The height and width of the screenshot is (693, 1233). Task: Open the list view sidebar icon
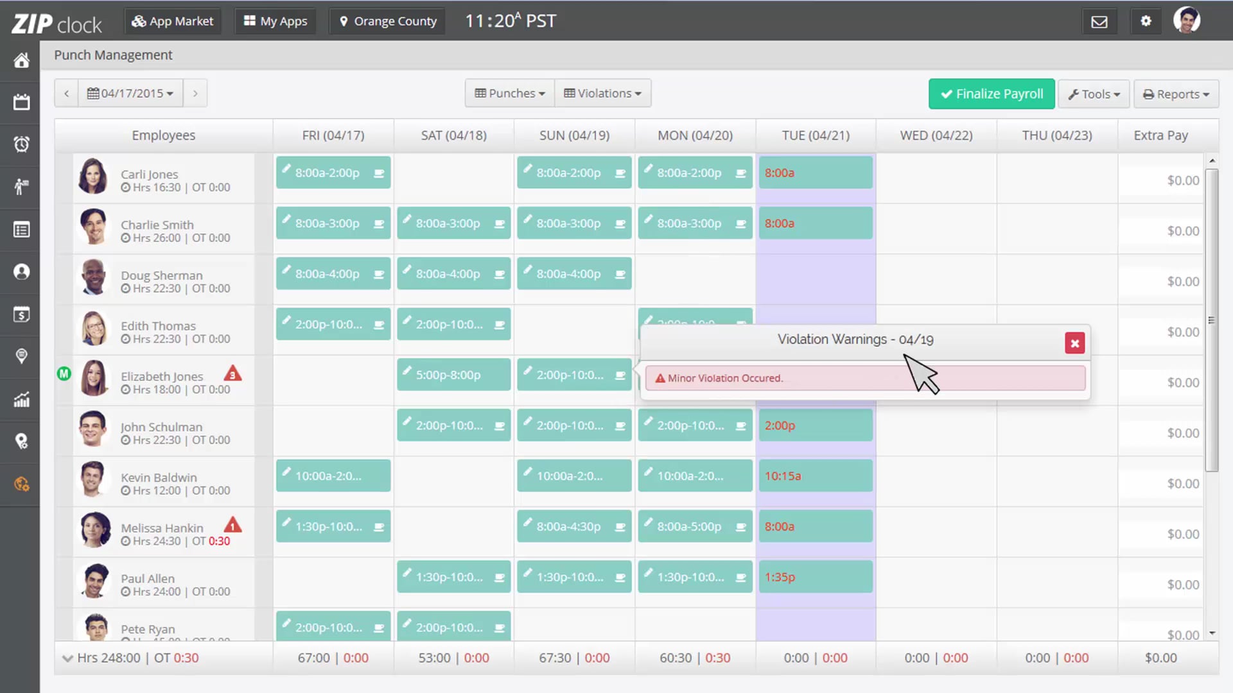(21, 230)
